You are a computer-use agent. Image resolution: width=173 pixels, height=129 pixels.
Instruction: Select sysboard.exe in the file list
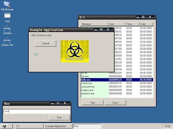117,87
